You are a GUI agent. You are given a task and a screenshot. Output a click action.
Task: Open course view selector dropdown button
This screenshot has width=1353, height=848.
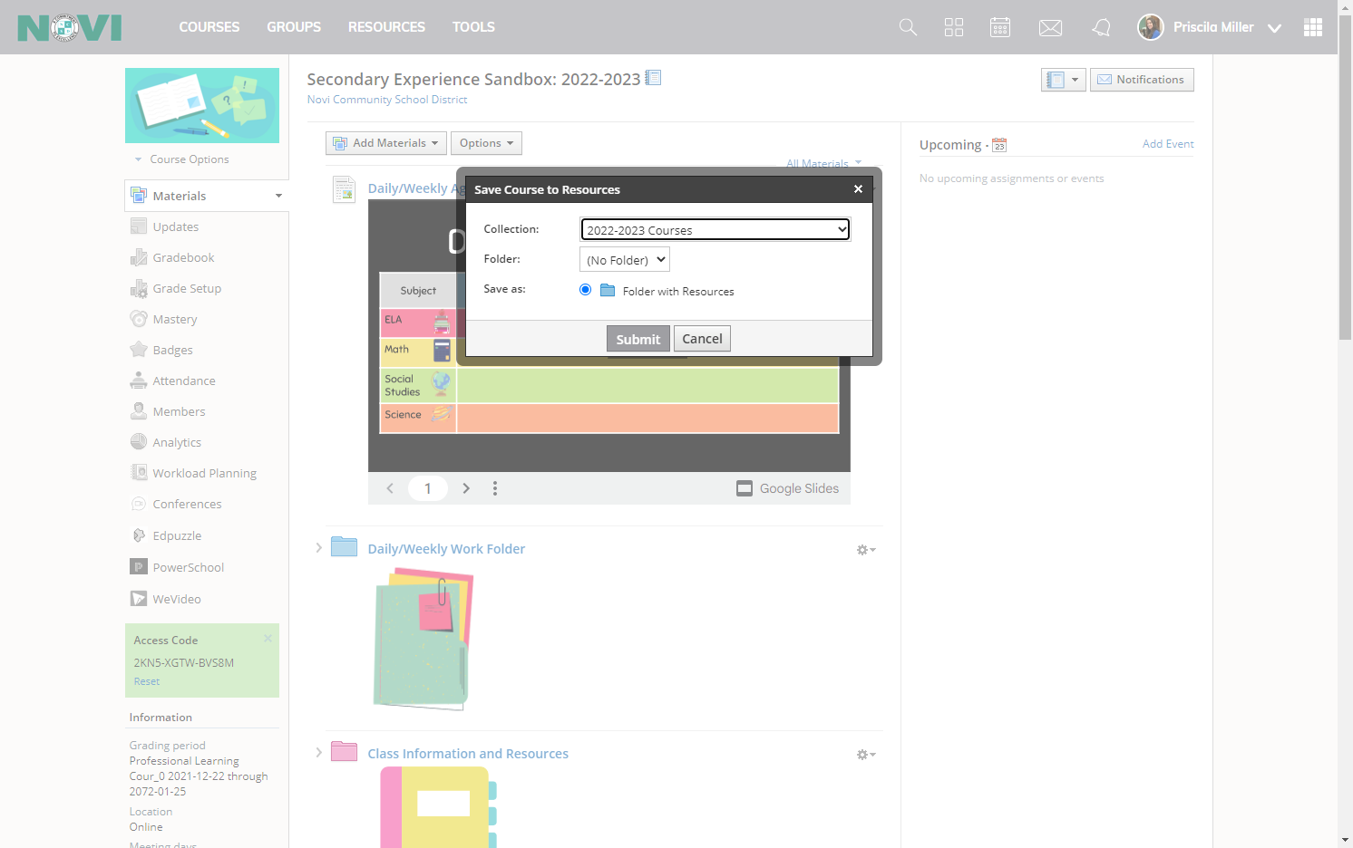click(x=1063, y=80)
